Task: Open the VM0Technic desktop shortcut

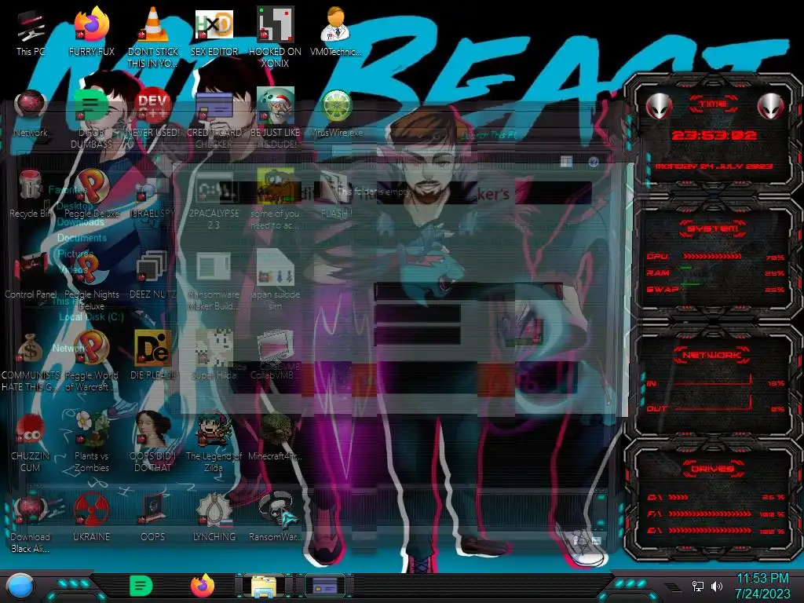Action: click(x=336, y=31)
